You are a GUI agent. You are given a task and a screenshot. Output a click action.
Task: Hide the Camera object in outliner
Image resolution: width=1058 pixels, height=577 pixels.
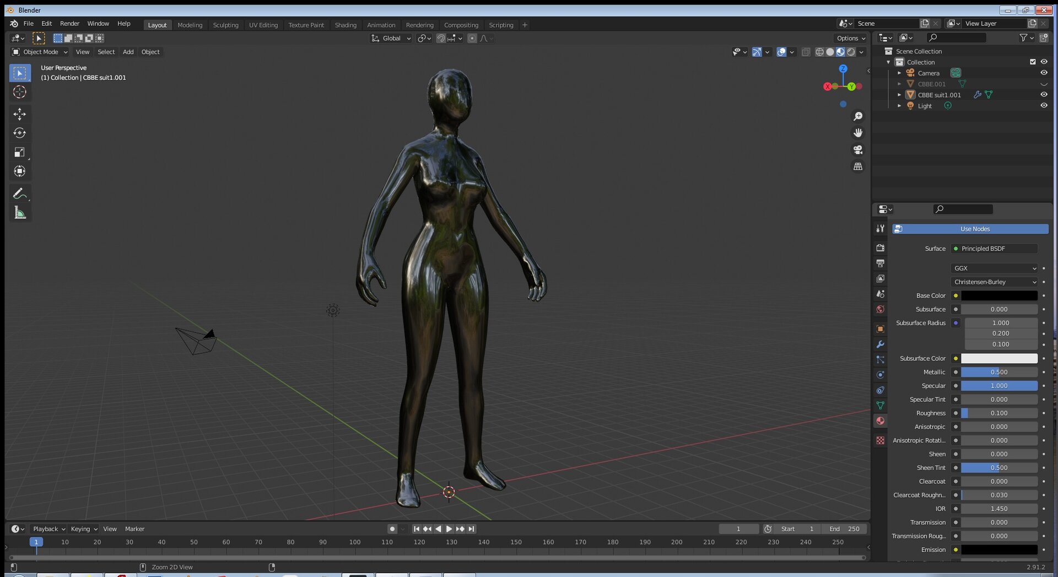click(1044, 73)
